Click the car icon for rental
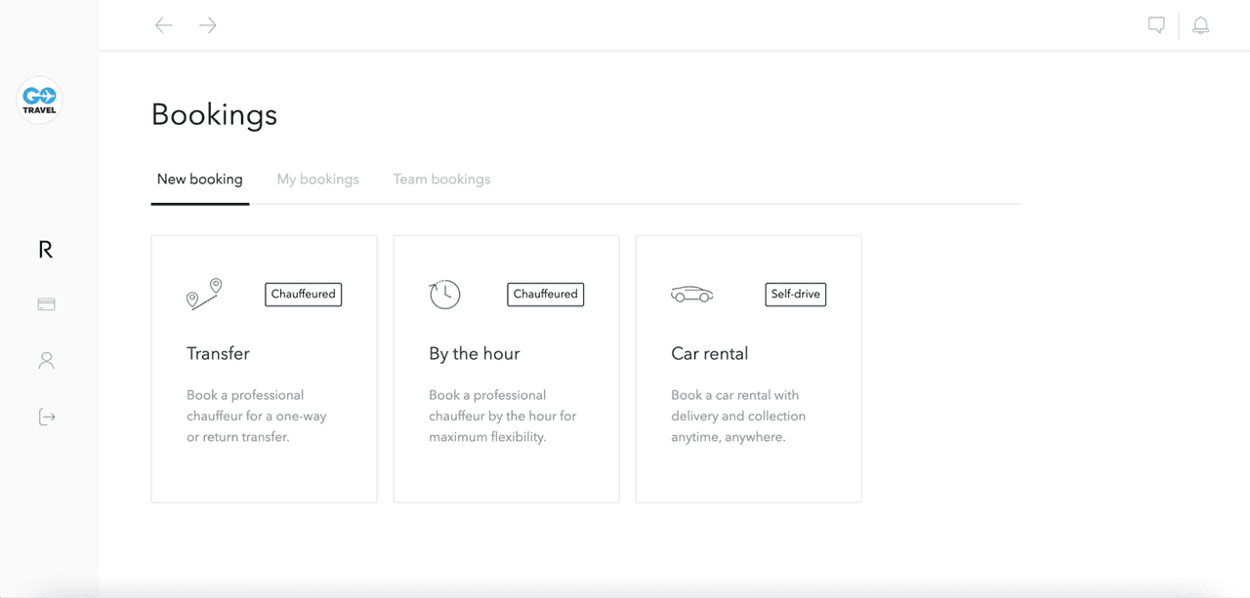The width and height of the screenshot is (1250, 598). 691,294
